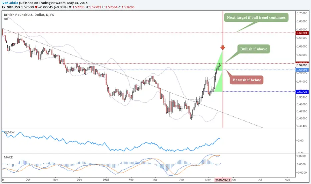Click the red down-arrow marker above green triangle

click(223, 48)
